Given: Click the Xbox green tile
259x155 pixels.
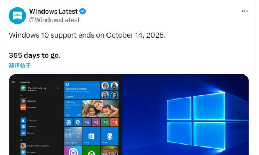Looking at the screenshot, I should pyautogui.click(x=91, y=150).
